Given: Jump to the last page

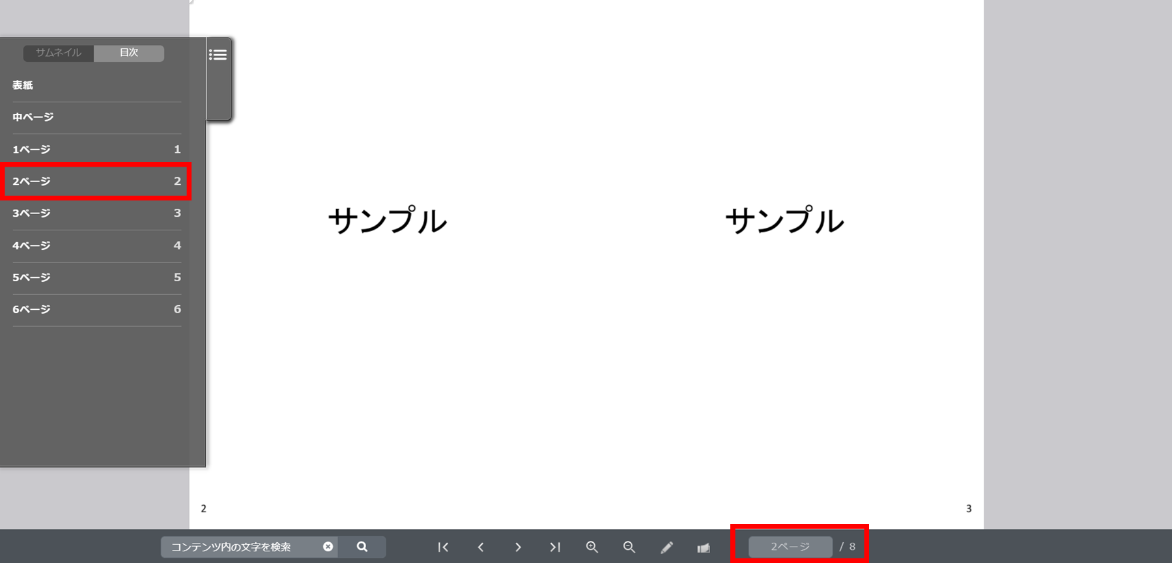Looking at the screenshot, I should (555, 547).
